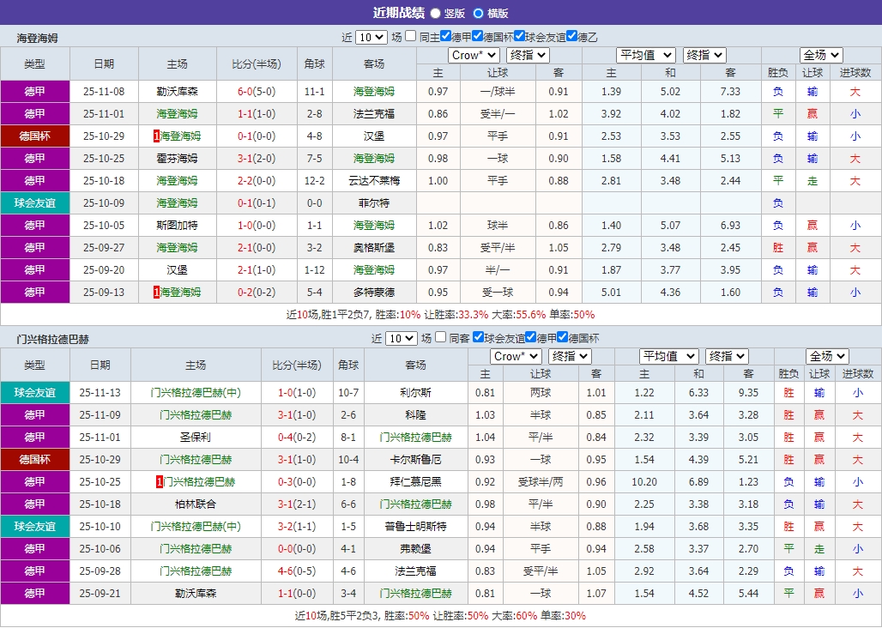The width and height of the screenshot is (882, 628).
Task: Uncheck the 德乙 league filter
Action: (571, 37)
